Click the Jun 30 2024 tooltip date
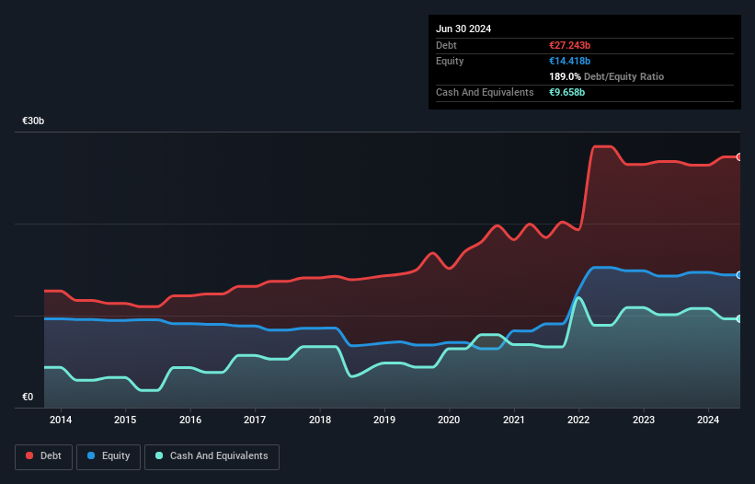Screen dimensions: 755x484 tap(463, 29)
